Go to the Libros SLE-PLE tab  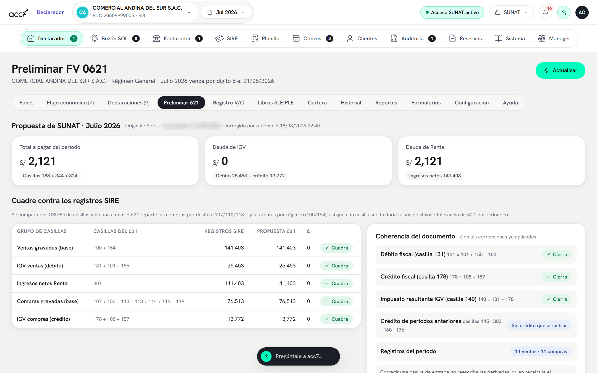276,103
